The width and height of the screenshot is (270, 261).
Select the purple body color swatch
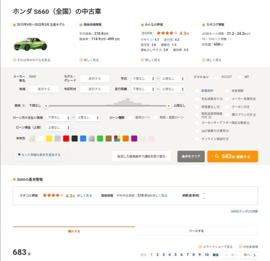click(134, 139)
